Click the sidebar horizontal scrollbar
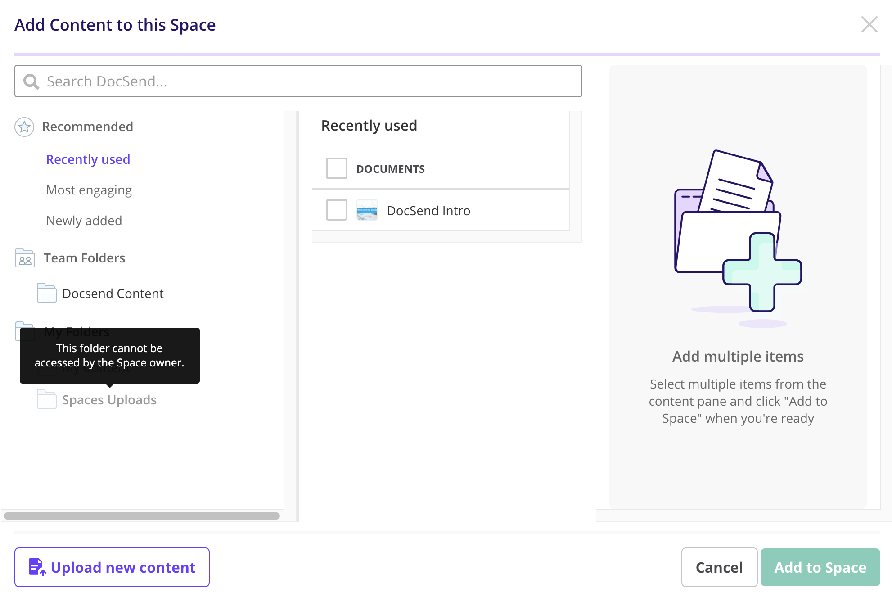892x597 pixels. (x=141, y=516)
